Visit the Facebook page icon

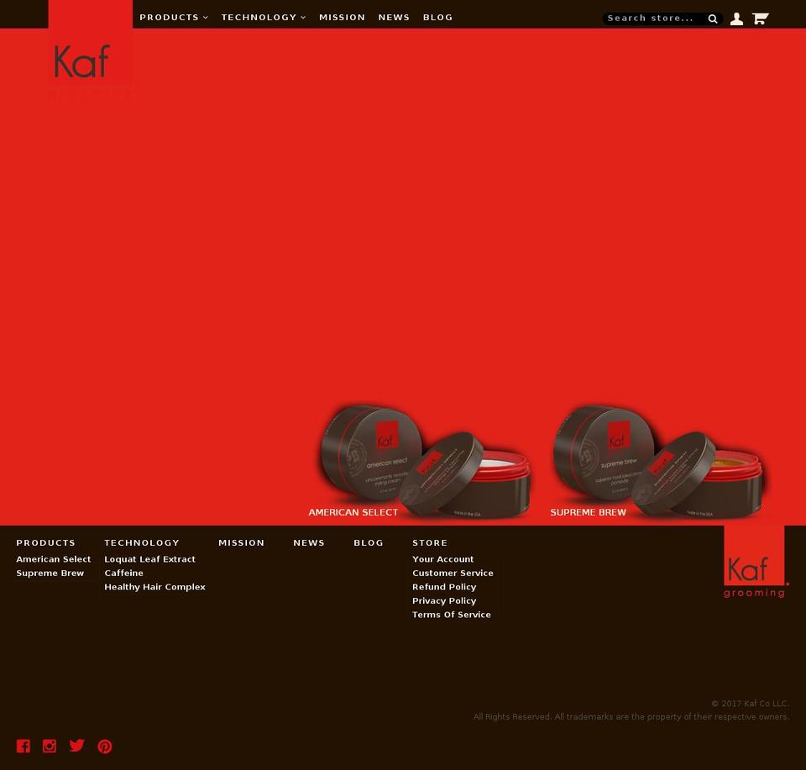[24, 746]
